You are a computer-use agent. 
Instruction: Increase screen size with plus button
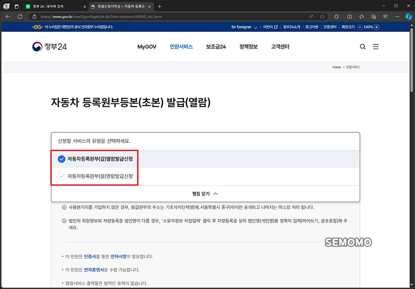click(376, 27)
